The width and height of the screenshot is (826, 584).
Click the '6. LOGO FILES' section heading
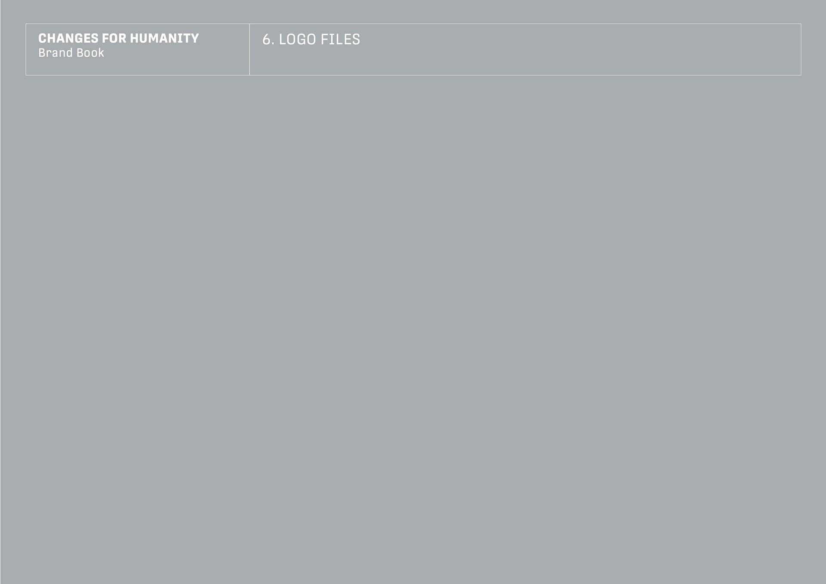click(311, 40)
